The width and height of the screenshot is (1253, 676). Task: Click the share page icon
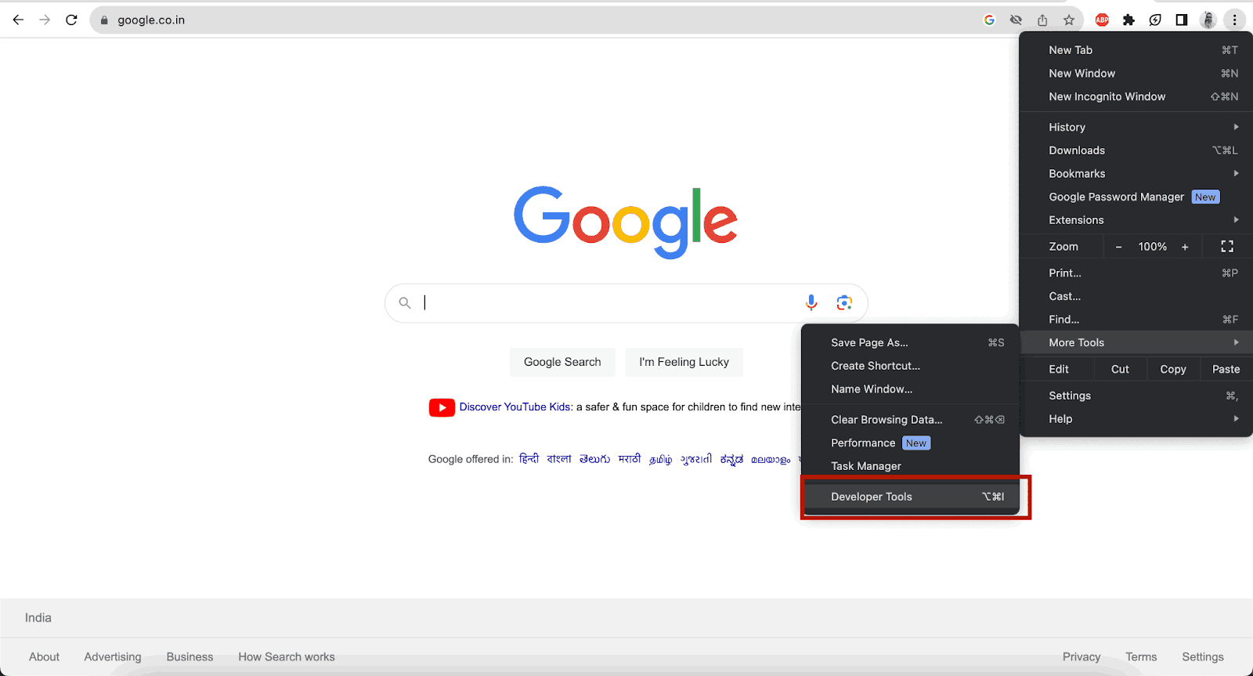pyautogui.click(x=1042, y=20)
